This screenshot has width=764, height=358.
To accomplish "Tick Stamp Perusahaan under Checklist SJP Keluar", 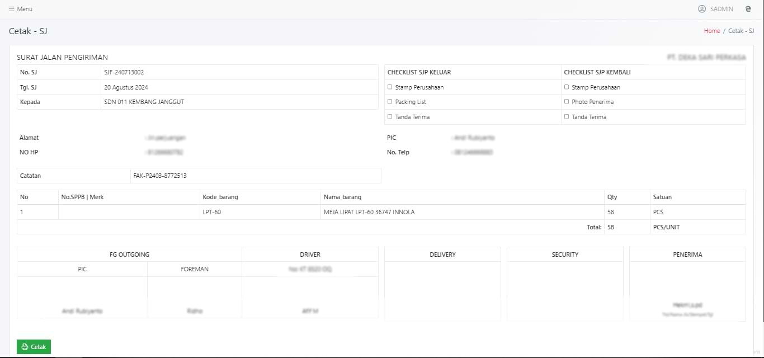I will [x=390, y=87].
